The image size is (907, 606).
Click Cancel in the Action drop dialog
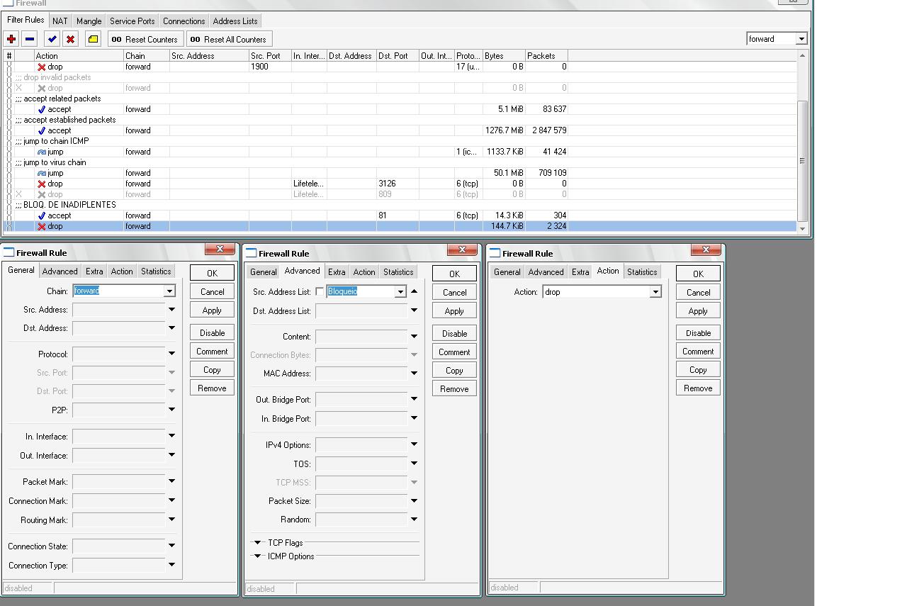698,292
